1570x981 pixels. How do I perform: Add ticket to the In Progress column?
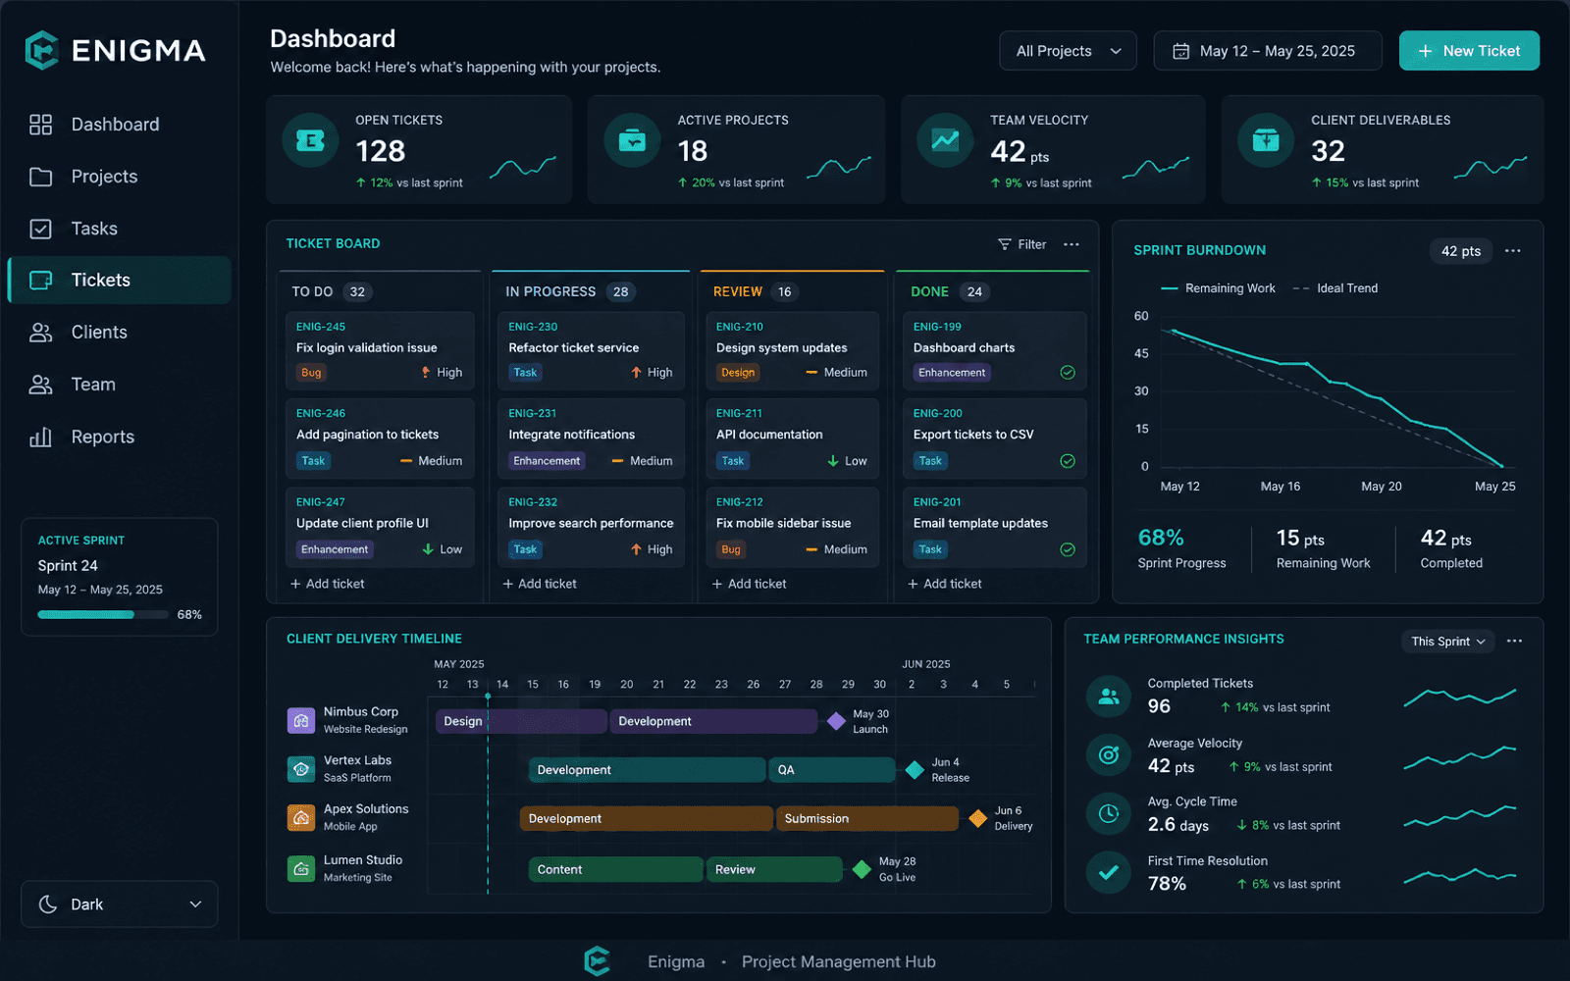click(x=540, y=584)
